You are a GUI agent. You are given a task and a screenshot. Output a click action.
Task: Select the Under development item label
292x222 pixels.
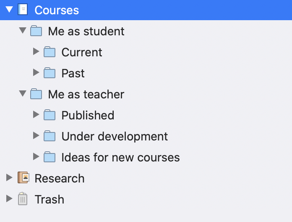pyautogui.click(x=115, y=137)
